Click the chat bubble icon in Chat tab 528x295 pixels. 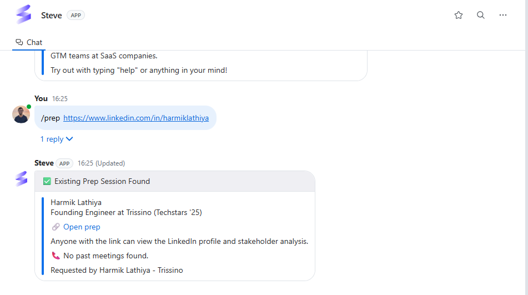pos(19,42)
